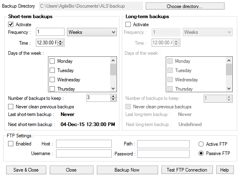This screenshot has height=176, width=240.
Task: Click up arrow in short-term days list scrollbar
Action: pyautogui.click(x=113, y=60)
